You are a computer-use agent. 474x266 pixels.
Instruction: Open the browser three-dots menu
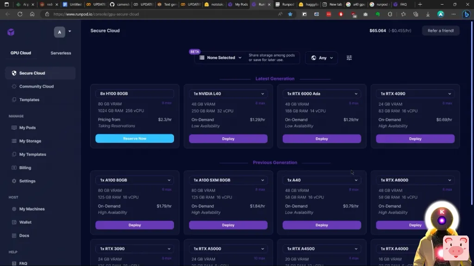(x=454, y=14)
